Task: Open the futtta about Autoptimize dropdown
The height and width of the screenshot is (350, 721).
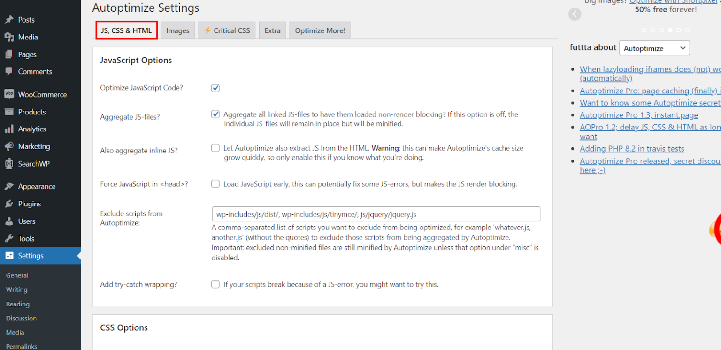Action: point(654,48)
